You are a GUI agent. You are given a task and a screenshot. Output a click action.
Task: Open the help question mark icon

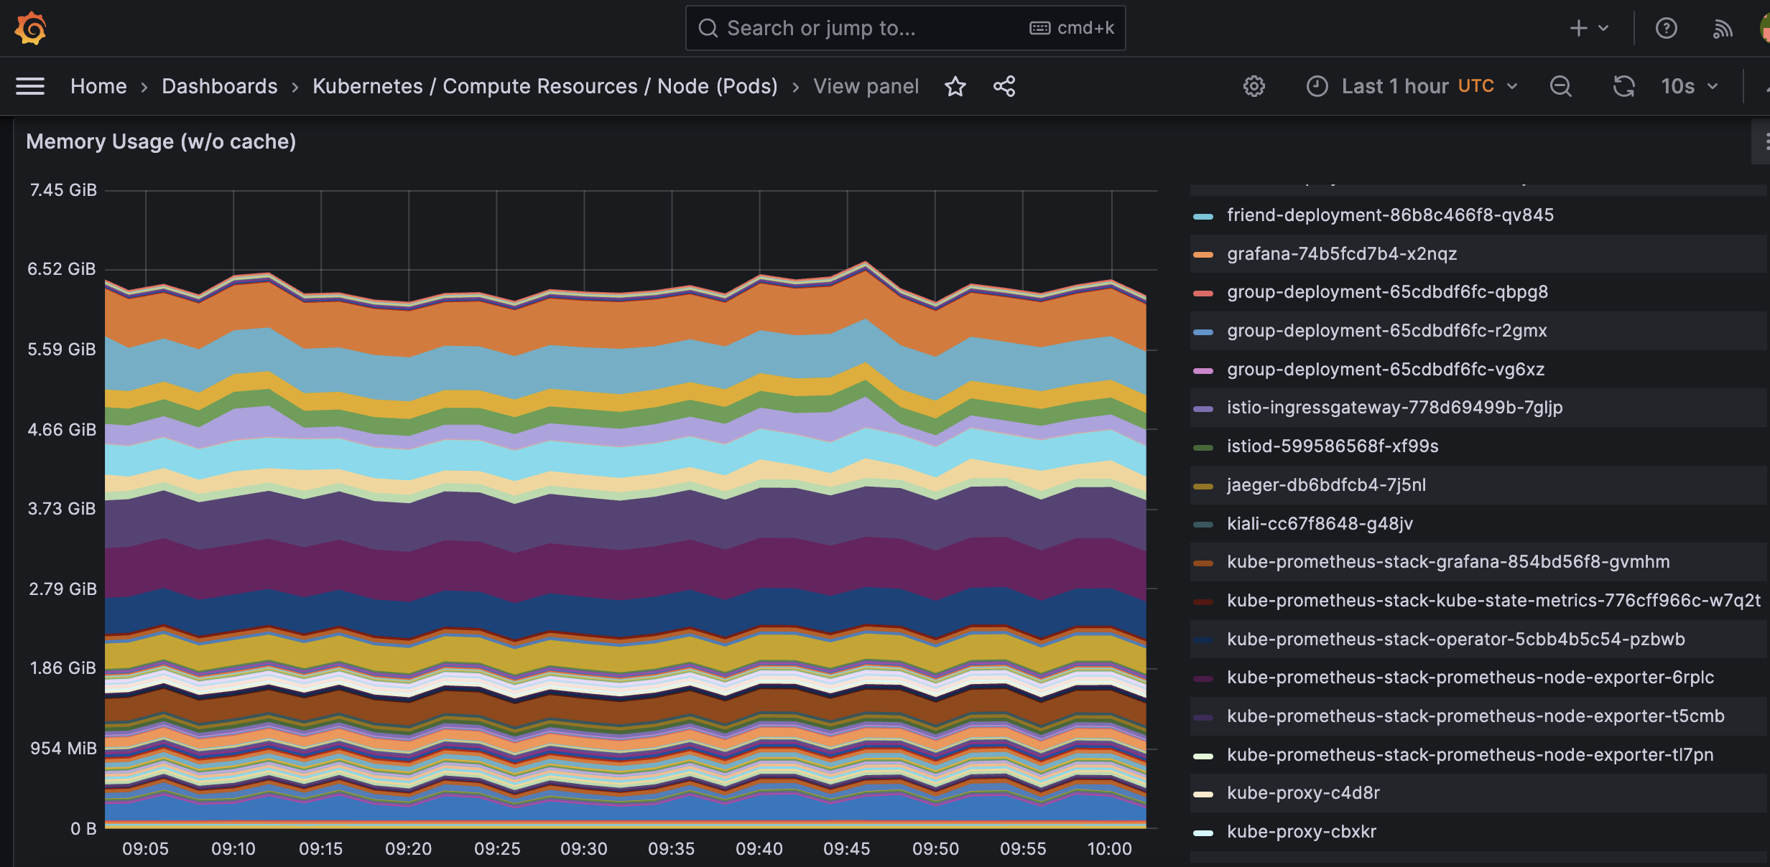1666,29
